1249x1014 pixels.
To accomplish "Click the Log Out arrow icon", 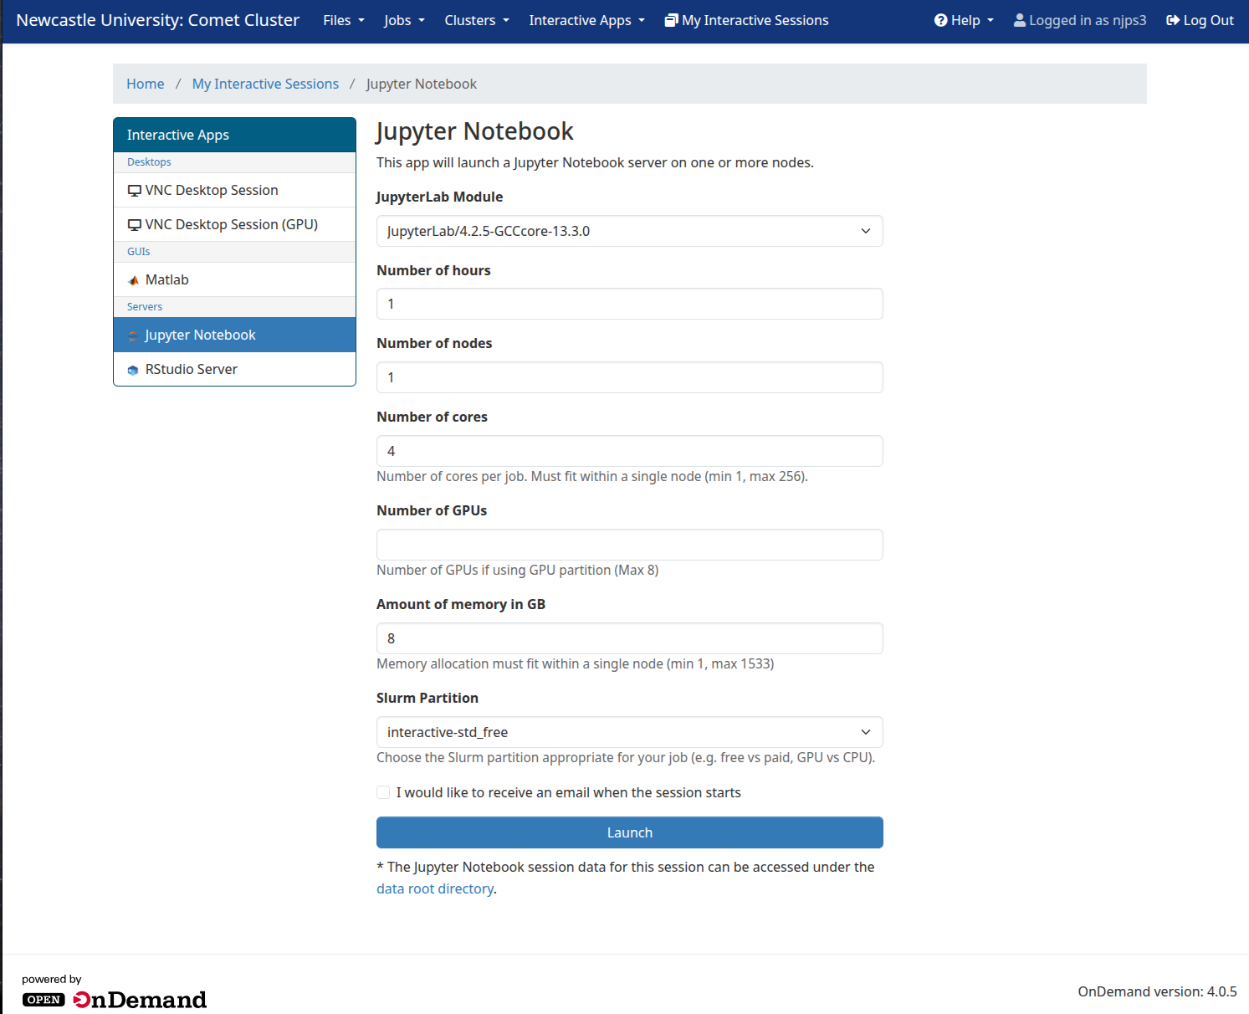I will [1173, 20].
